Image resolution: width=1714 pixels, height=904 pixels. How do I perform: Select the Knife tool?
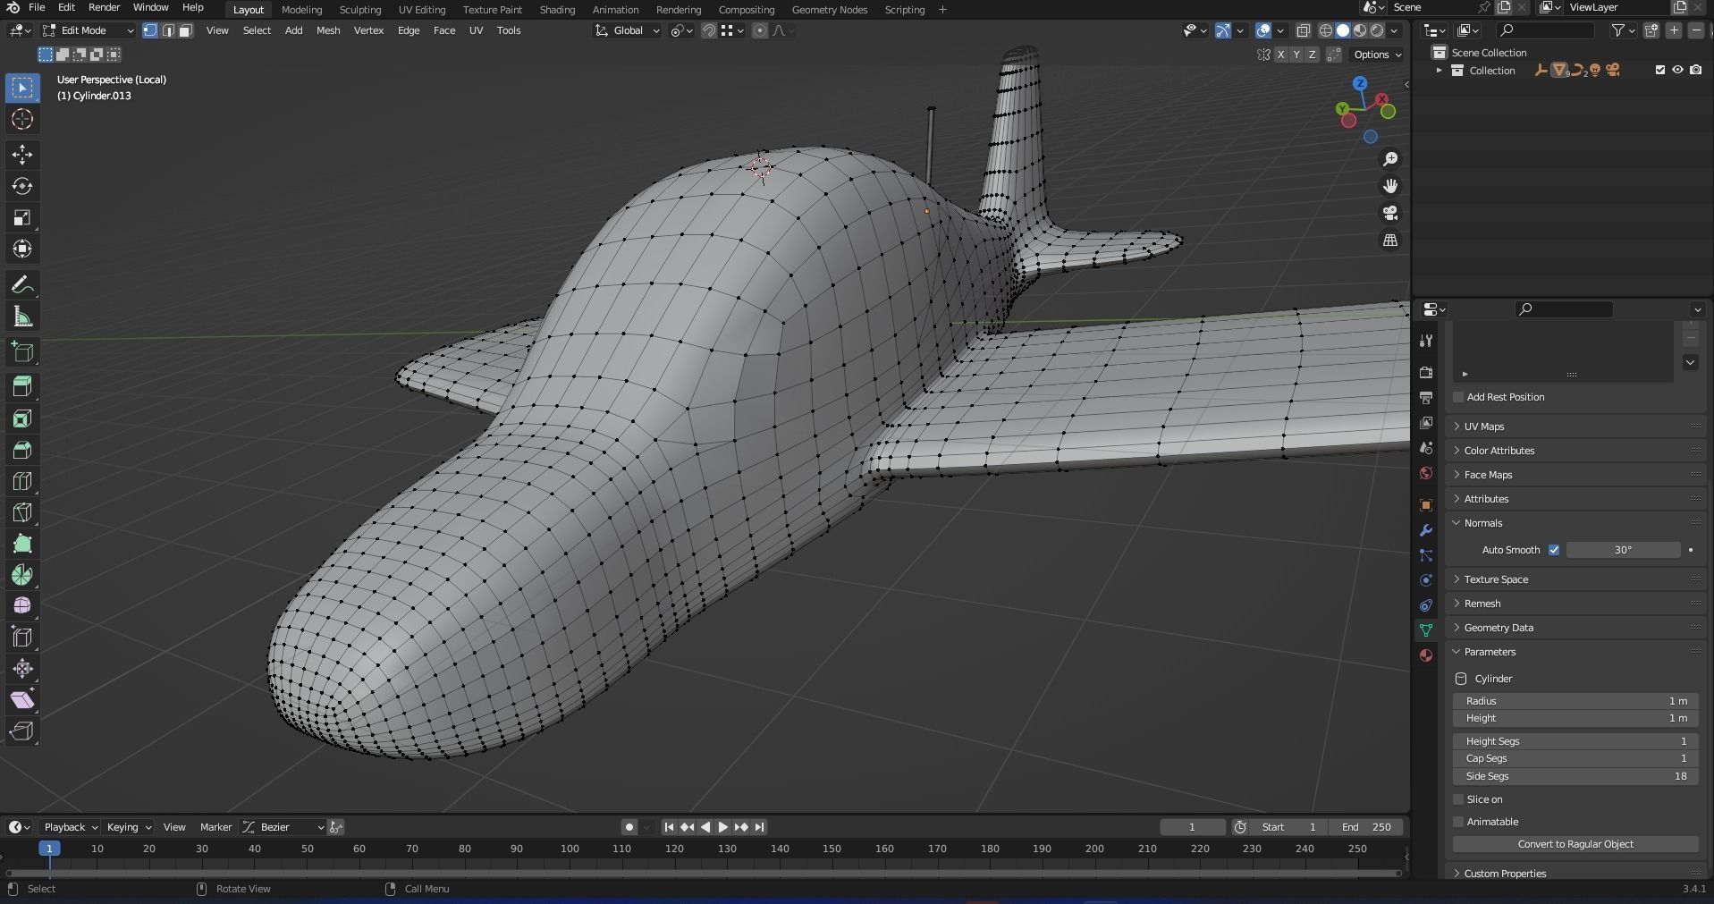pyautogui.click(x=22, y=512)
